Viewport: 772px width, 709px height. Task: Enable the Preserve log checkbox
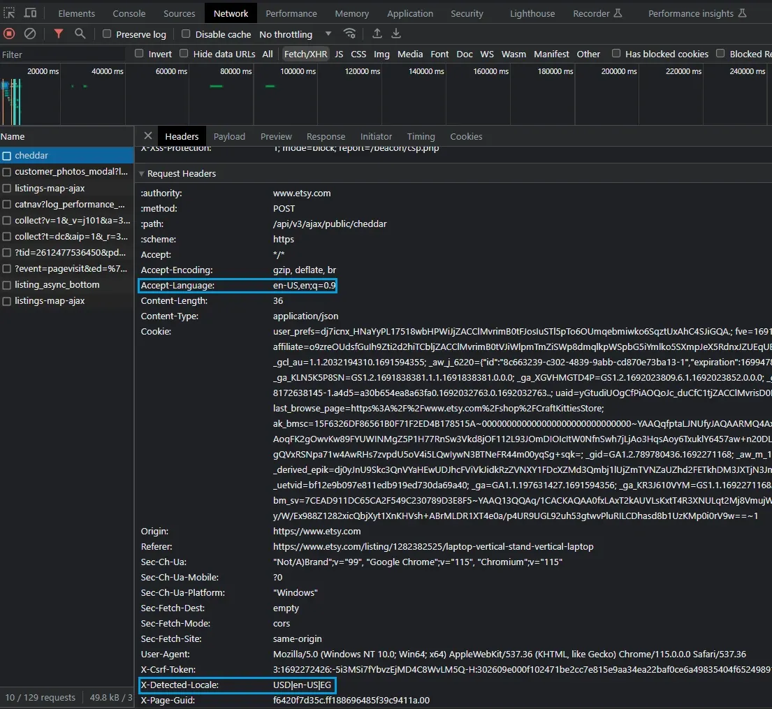(x=107, y=34)
